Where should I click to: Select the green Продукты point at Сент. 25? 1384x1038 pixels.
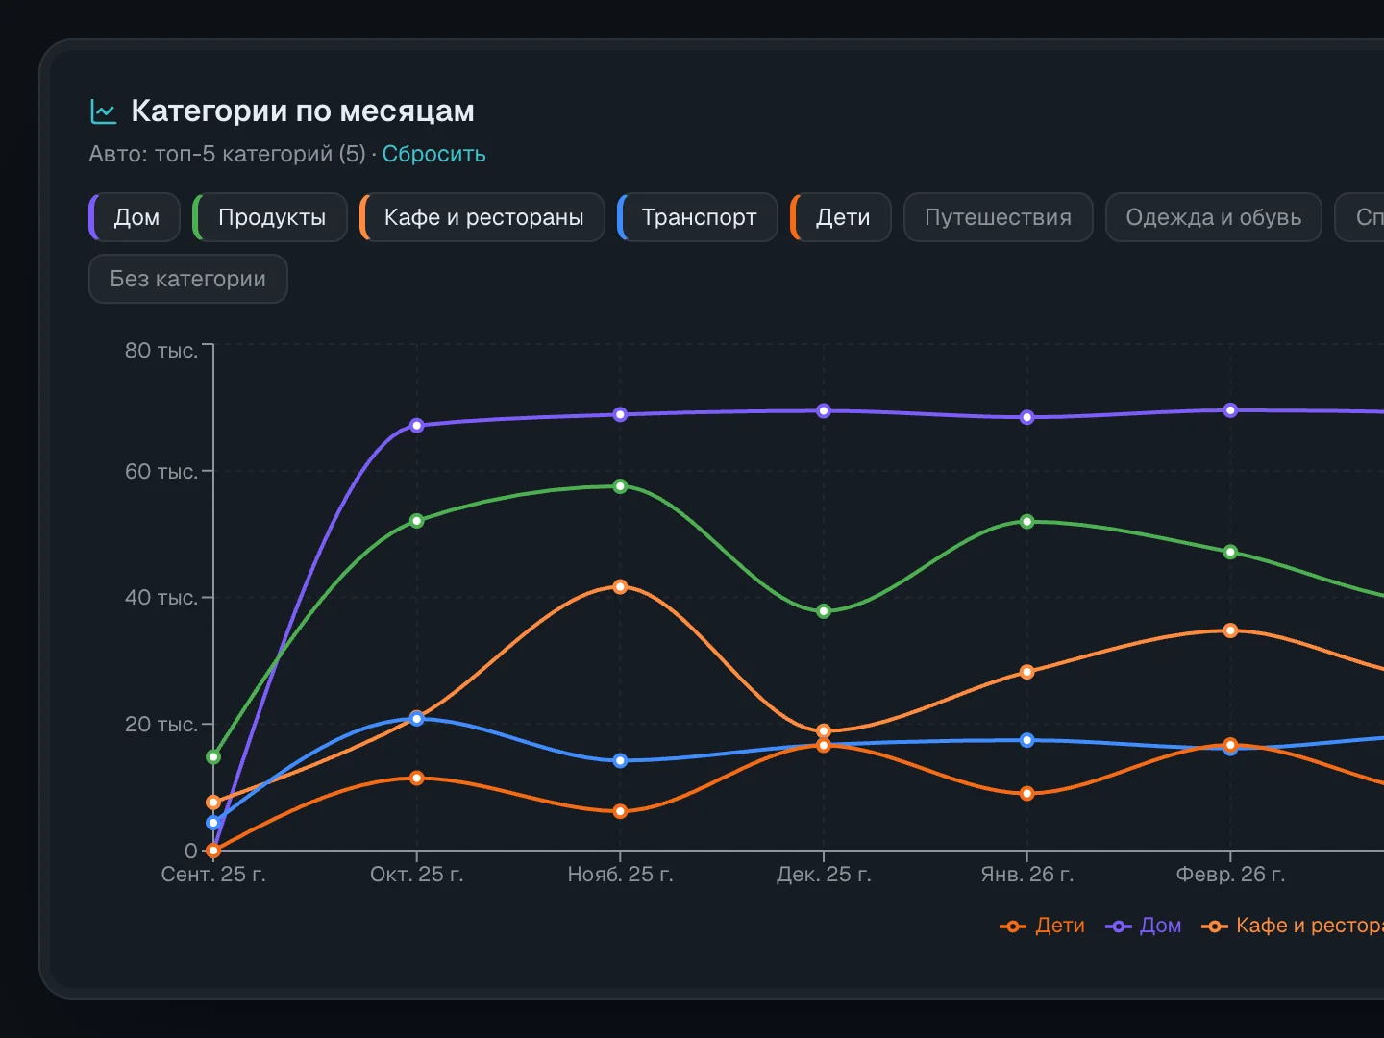[x=213, y=757]
